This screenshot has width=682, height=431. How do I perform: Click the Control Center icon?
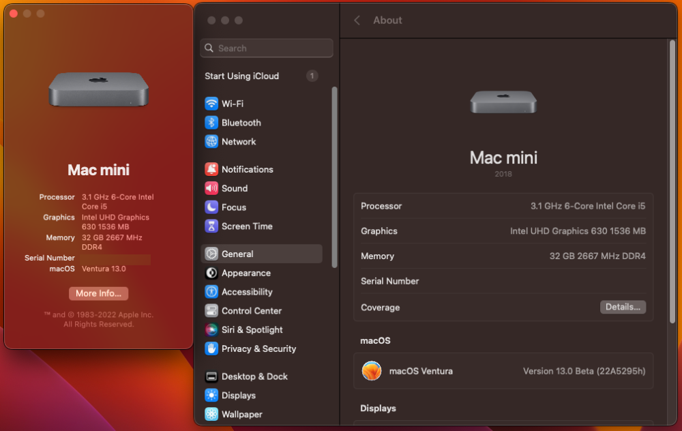pos(211,310)
